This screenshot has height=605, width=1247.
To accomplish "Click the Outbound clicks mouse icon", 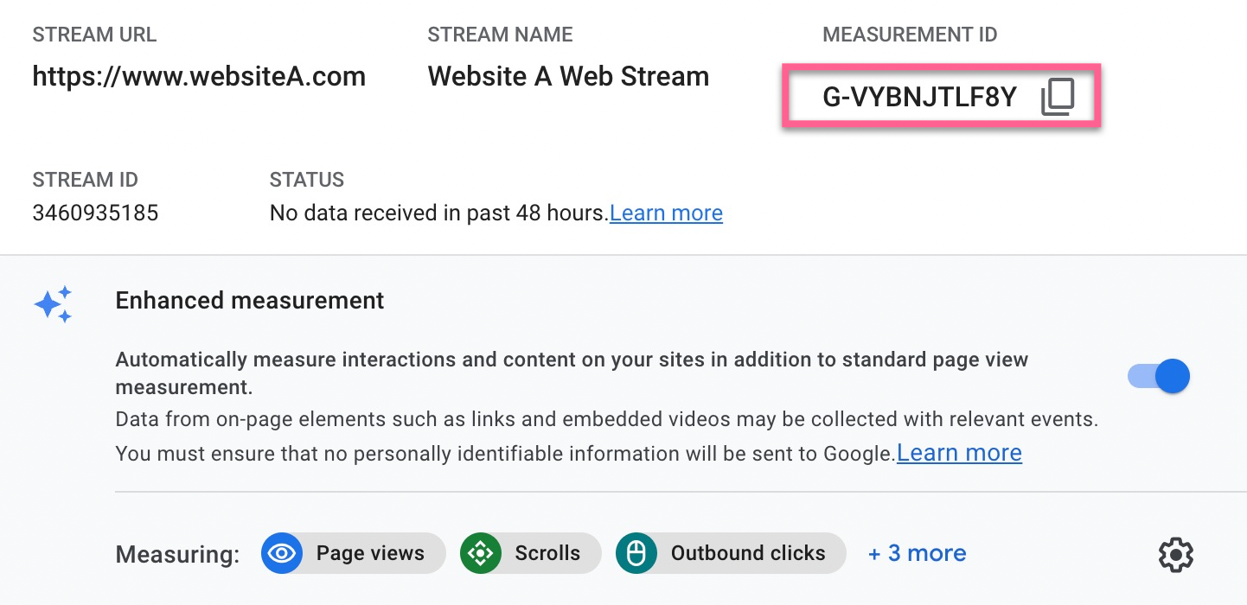I will click(636, 553).
